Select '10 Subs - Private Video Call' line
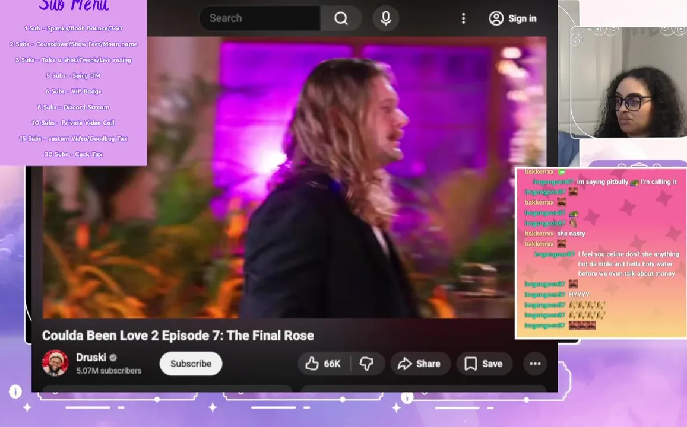 (73, 123)
